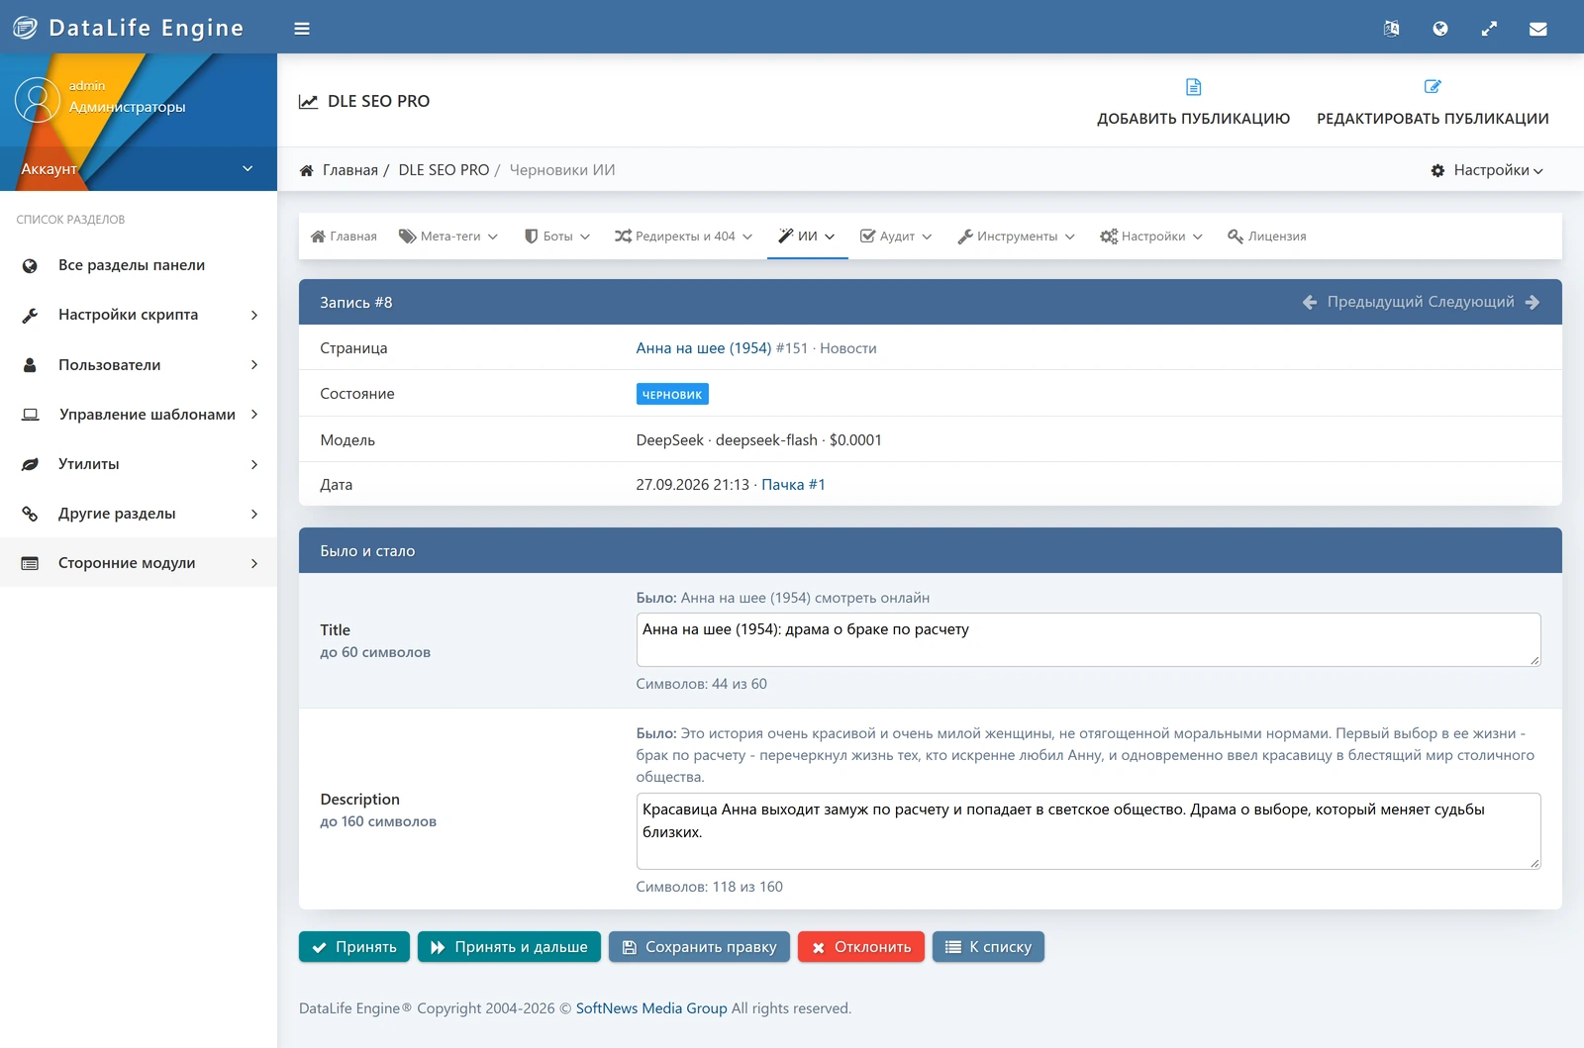The height and width of the screenshot is (1048, 1584).
Task: Open the Лицензия tab
Action: 1267,237
